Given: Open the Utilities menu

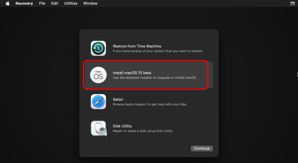Looking at the screenshot, I should [x=70, y=3].
